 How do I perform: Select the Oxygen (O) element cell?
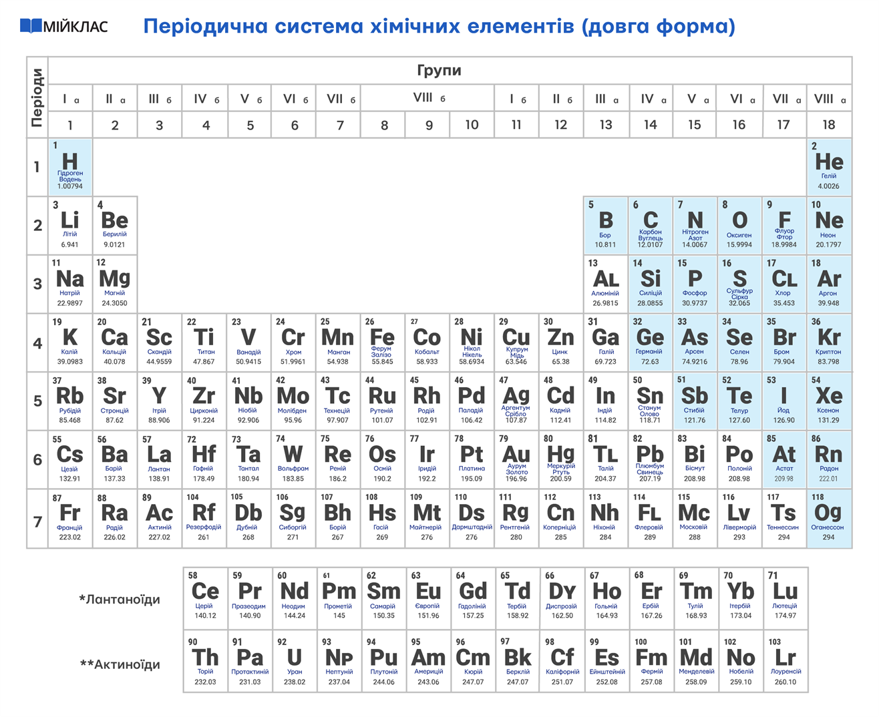click(739, 224)
